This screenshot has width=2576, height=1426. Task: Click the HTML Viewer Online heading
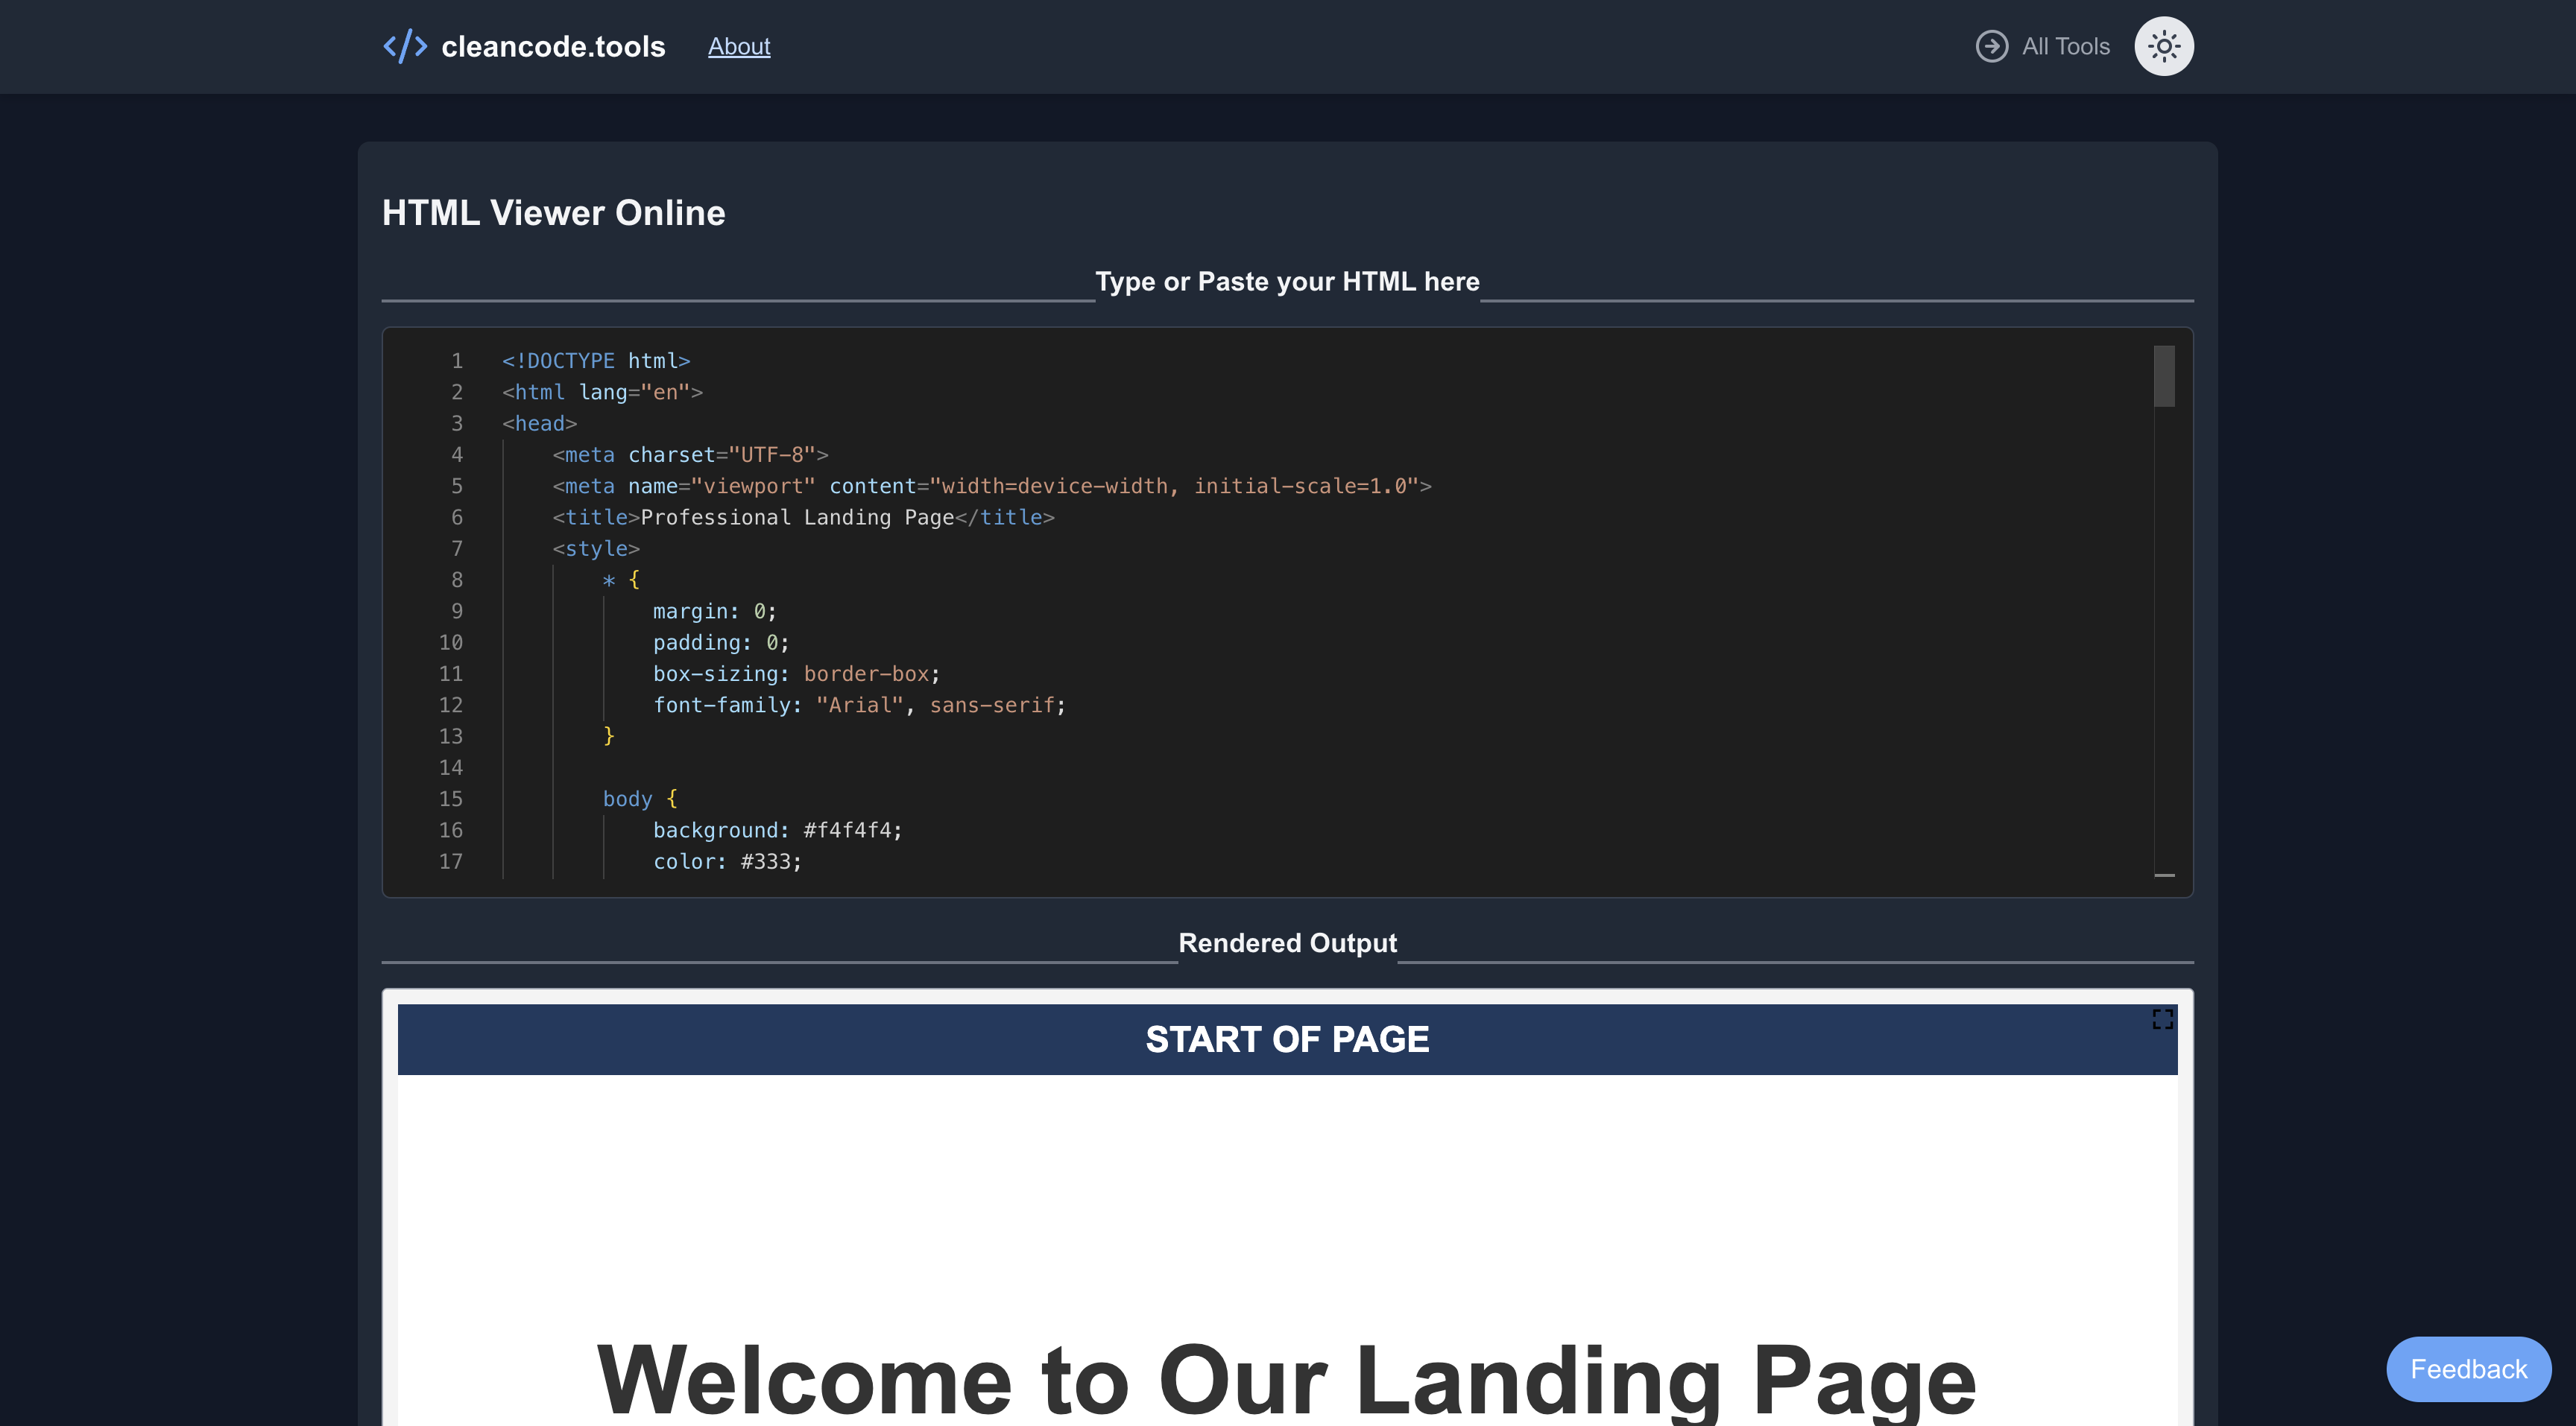pos(553,213)
